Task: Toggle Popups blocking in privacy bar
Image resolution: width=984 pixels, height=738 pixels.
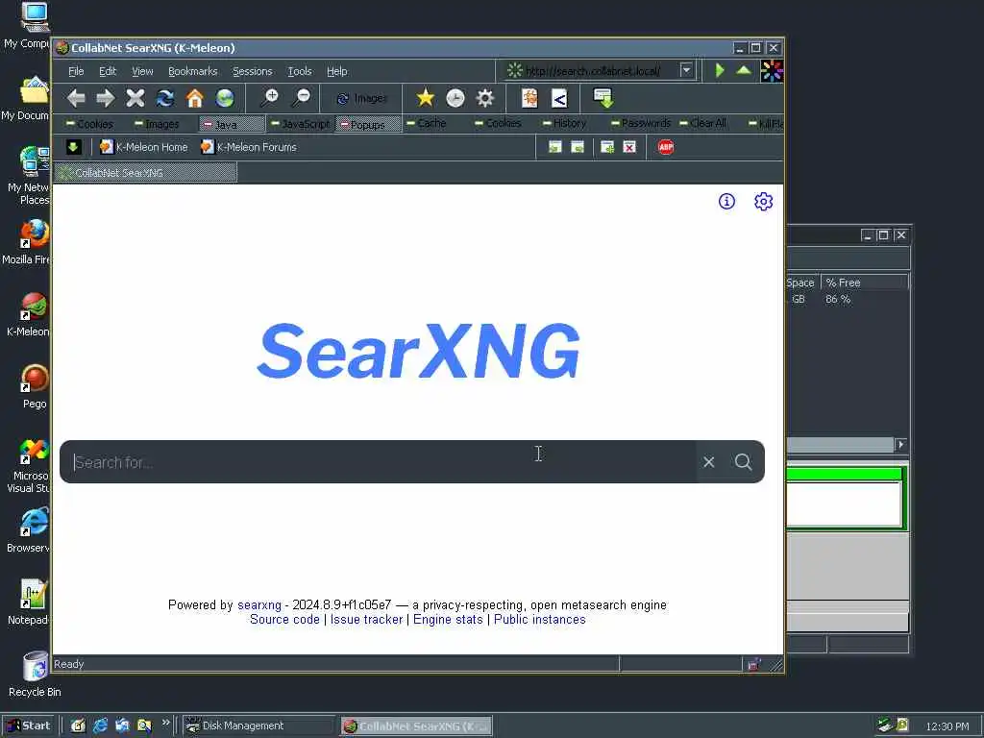Action: [368, 124]
